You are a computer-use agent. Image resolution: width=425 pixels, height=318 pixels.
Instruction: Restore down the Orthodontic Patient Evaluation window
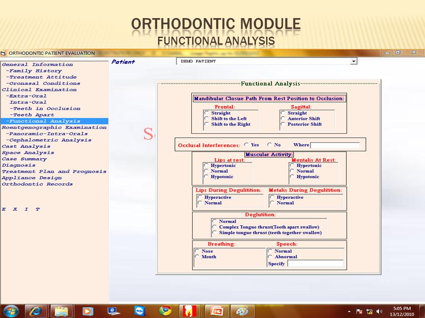(x=398, y=53)
